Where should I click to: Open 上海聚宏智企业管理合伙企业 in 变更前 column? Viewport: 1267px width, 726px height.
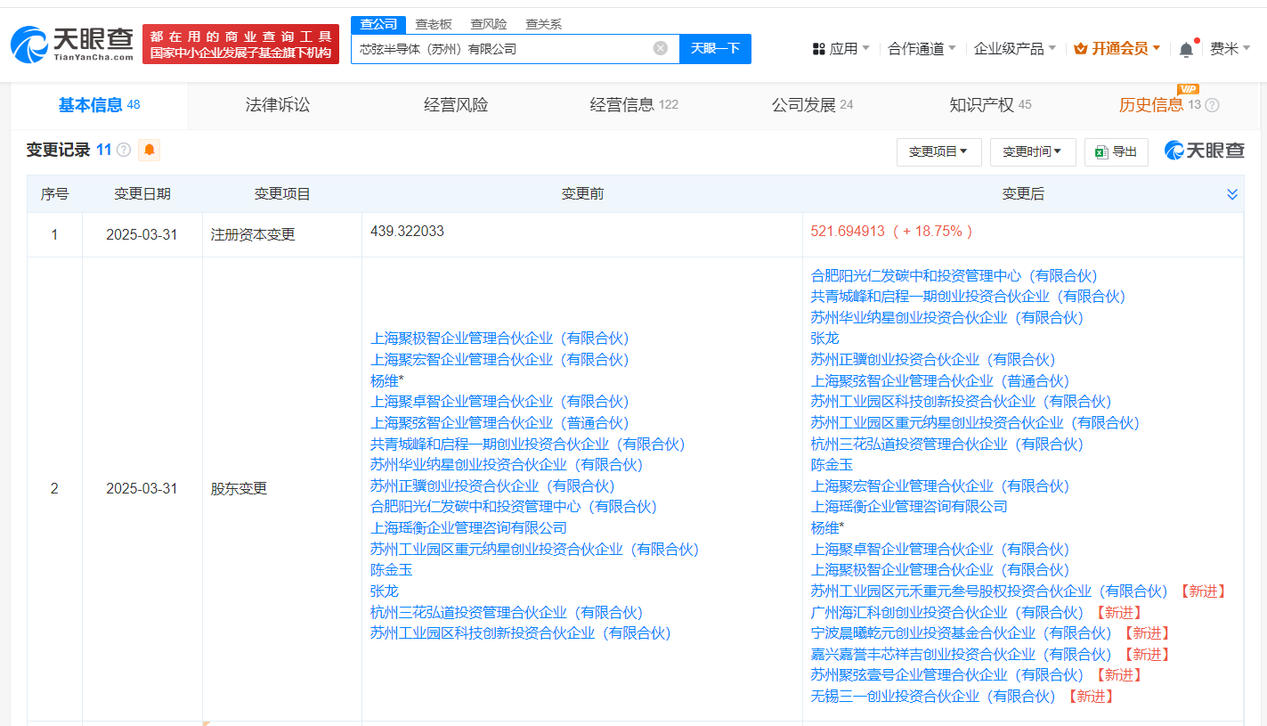[x=499, y=359]
